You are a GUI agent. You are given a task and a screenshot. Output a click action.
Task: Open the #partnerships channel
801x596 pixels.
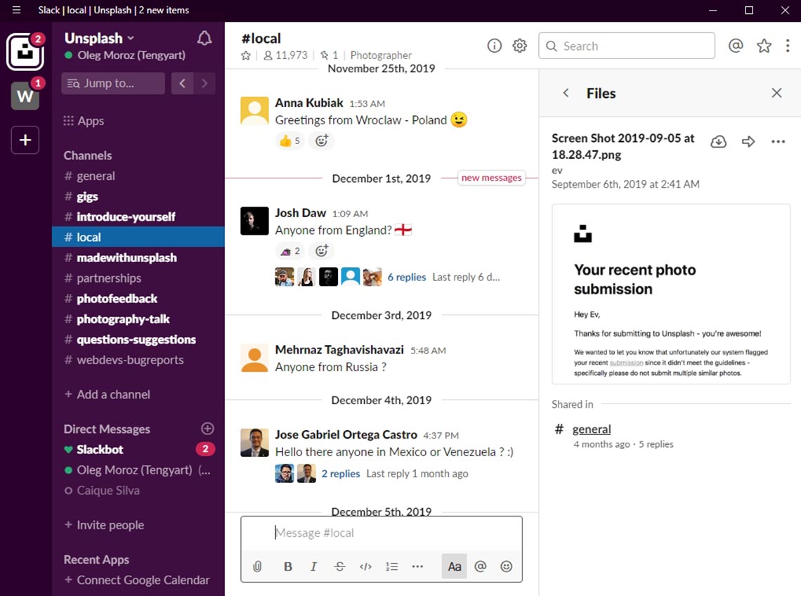point(138,278)
